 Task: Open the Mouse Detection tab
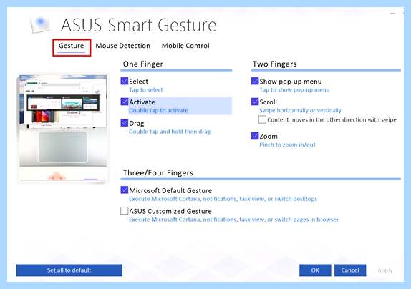pos(122,46)
